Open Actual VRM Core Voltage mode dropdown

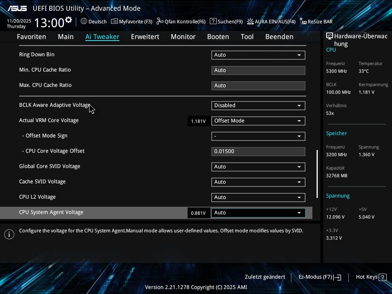pyautogui.click(x=258, y=121)
